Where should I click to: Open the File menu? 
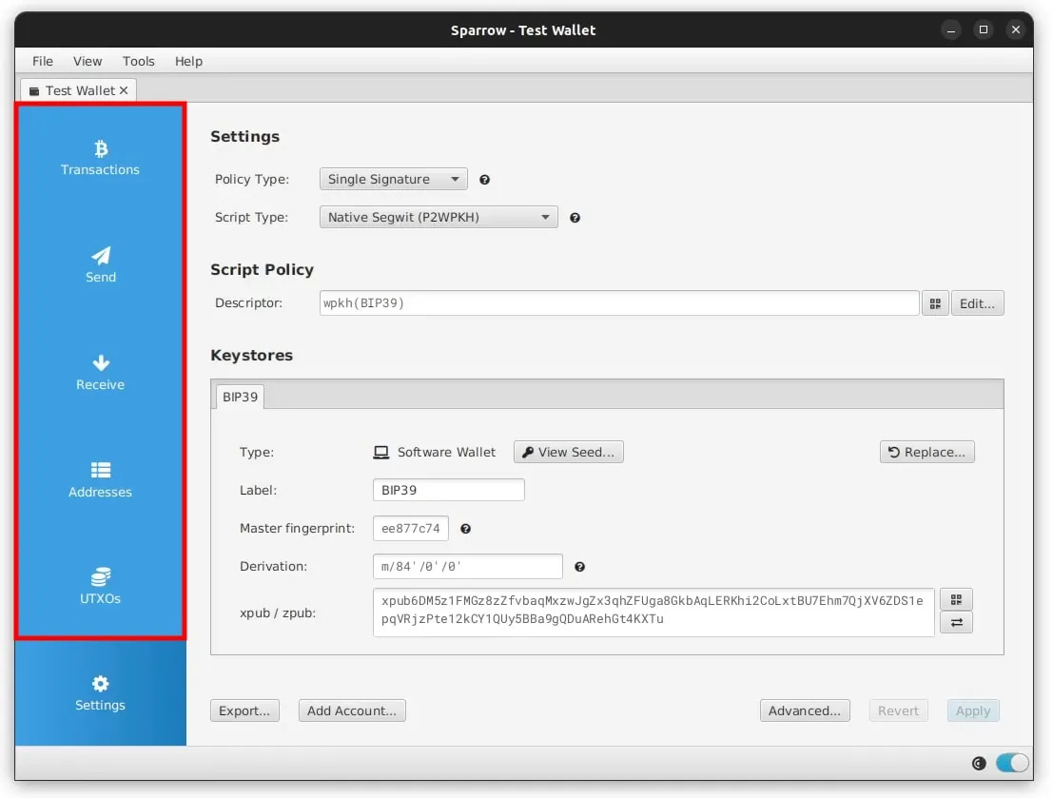(x=42, y=61)
